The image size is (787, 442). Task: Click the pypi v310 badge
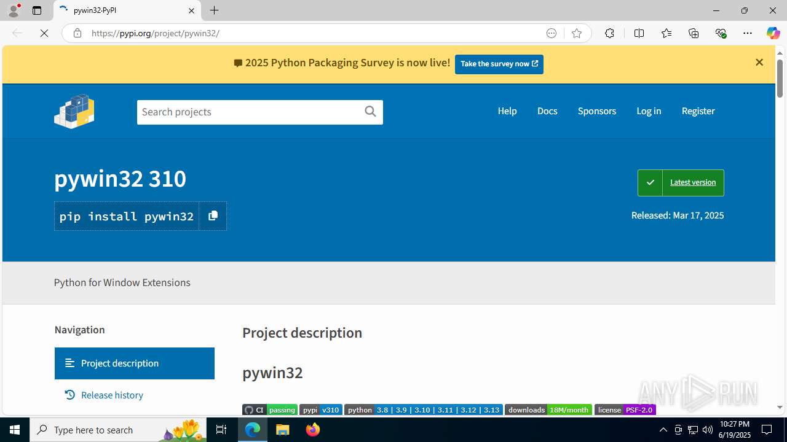(x=321, y=409)
